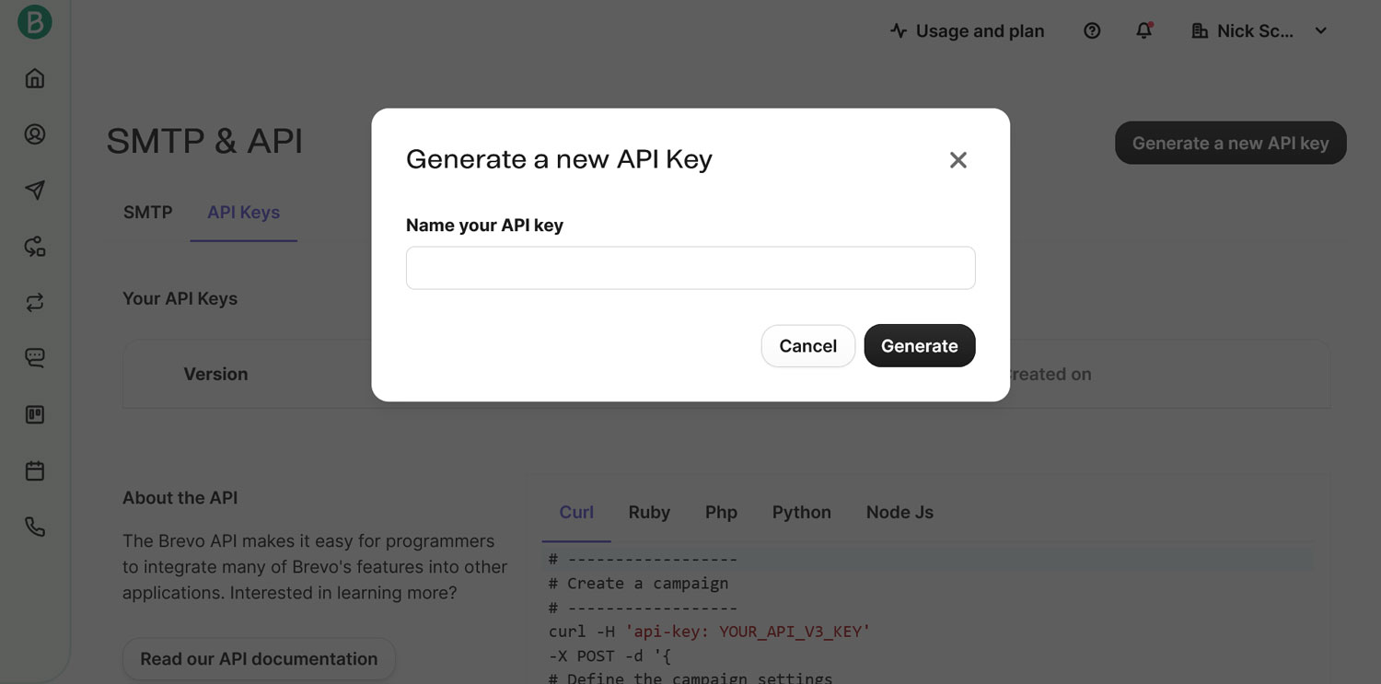Open the Automations sidebar icon
The height and width of the screenshot is (684, 1381).
point(35,247)
